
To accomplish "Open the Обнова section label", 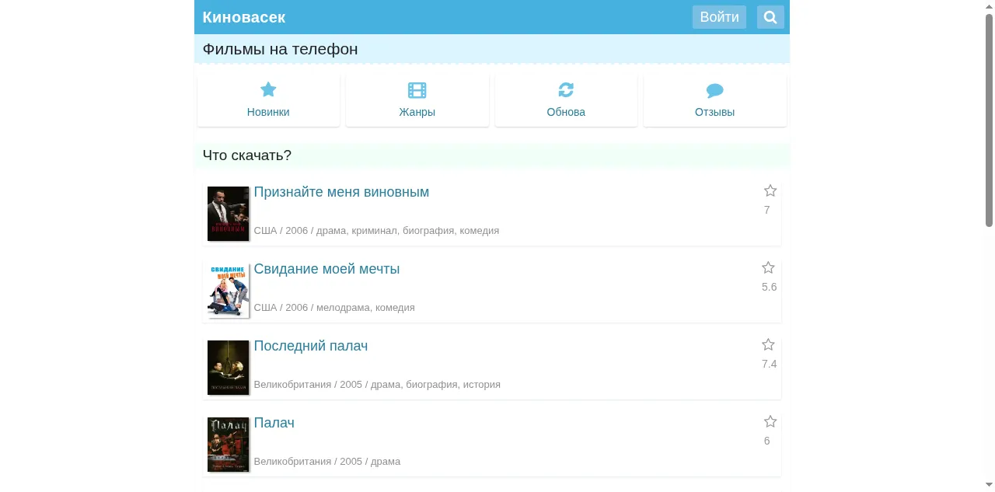I will point(566,112).
